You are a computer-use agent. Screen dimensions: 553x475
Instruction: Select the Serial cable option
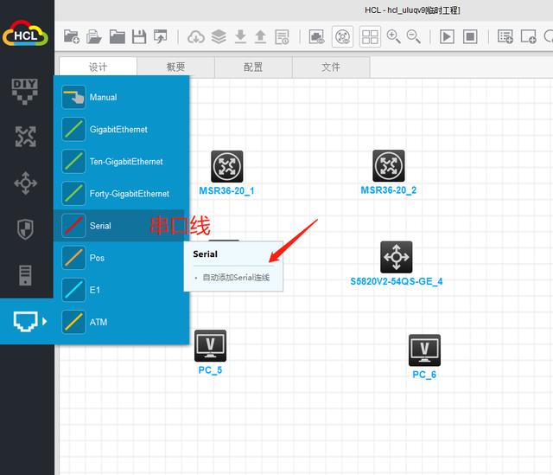(x=119, y=226)
